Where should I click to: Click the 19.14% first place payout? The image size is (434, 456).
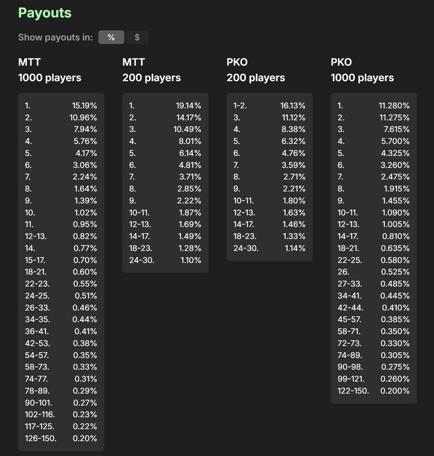tap(189, 106)
